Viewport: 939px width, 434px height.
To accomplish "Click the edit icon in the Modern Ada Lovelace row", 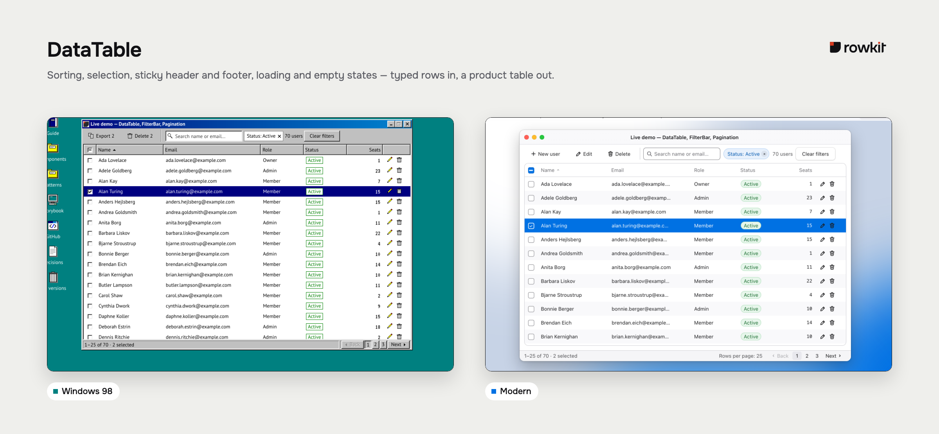I will pyautogui.click(x=822, y=184).
